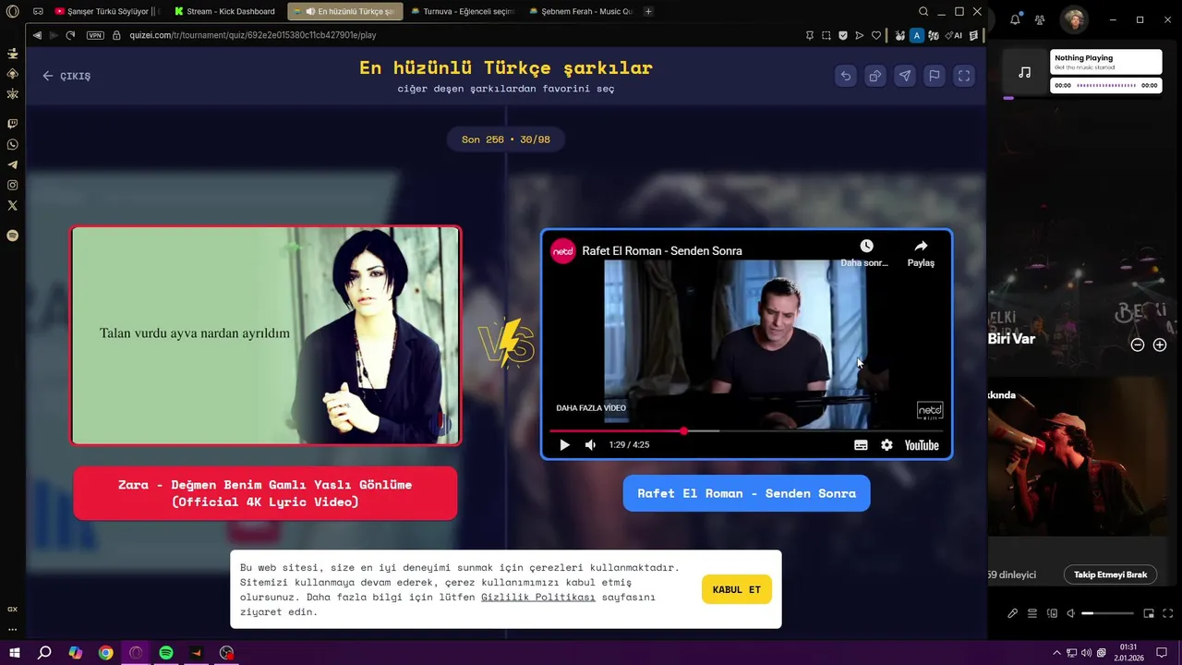Open Spotify in the Opera sidebar
1182x665 pixels.
12,236
